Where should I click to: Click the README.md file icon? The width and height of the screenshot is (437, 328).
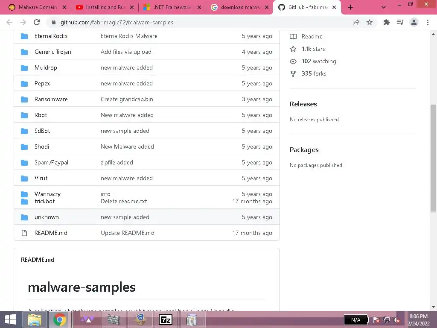pos(24,233)
